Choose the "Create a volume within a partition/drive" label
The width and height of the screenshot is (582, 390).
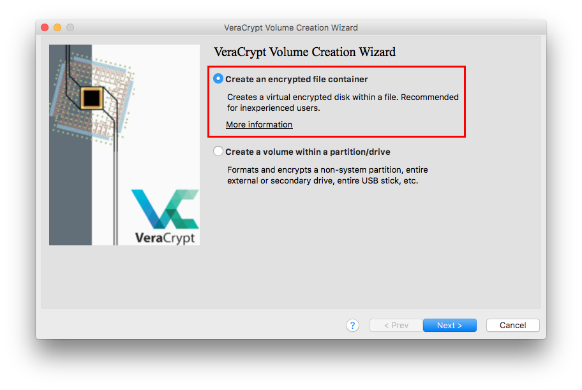tap(308, 152)
